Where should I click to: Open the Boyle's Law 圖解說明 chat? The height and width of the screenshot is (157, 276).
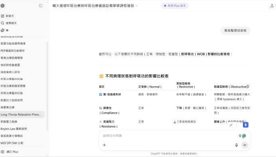(14, 129)
